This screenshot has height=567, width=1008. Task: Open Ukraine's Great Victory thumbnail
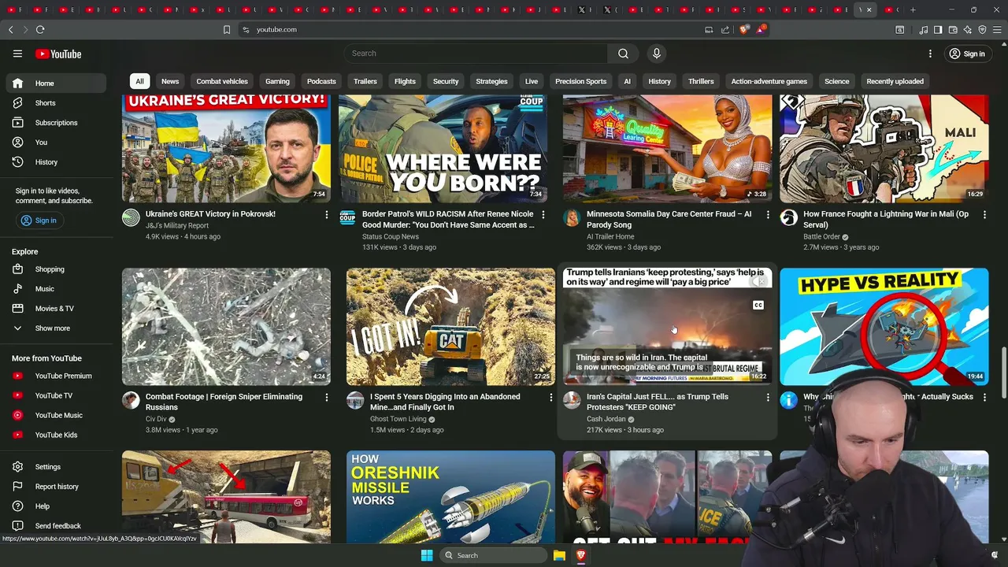click(226, 149)
